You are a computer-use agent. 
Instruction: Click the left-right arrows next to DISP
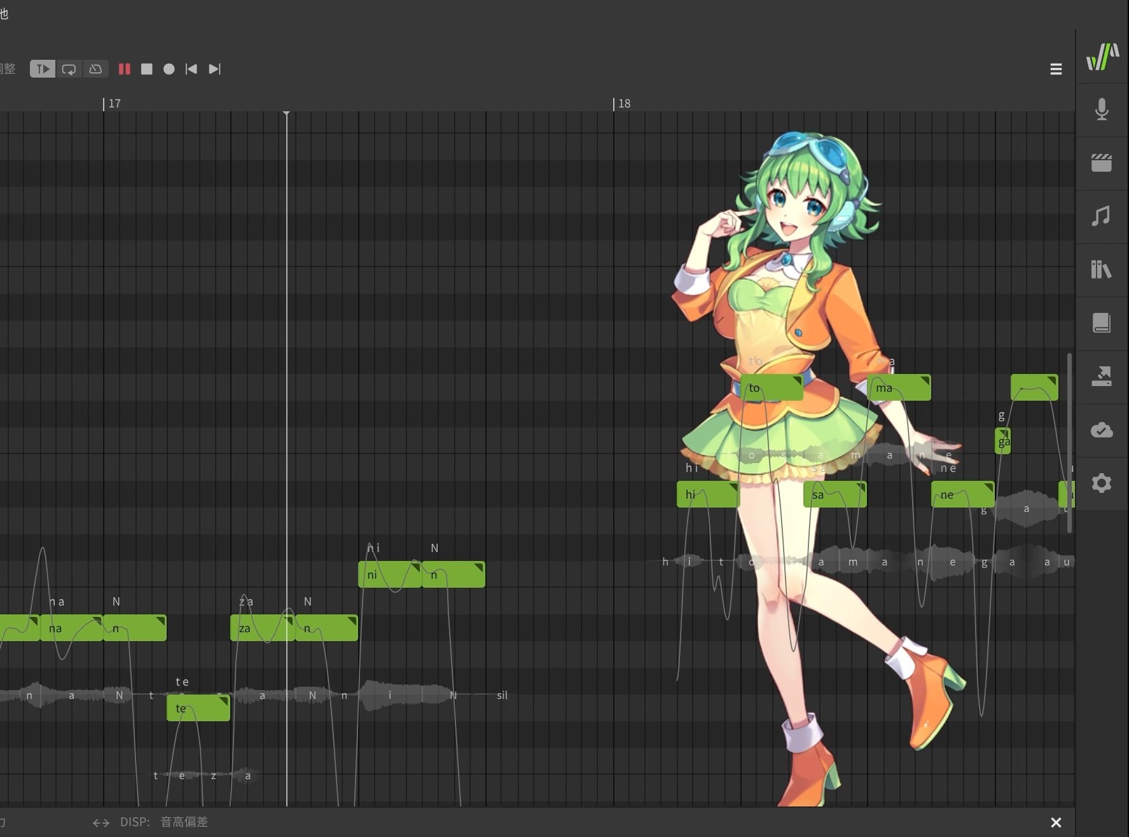[x=100, y=822]
